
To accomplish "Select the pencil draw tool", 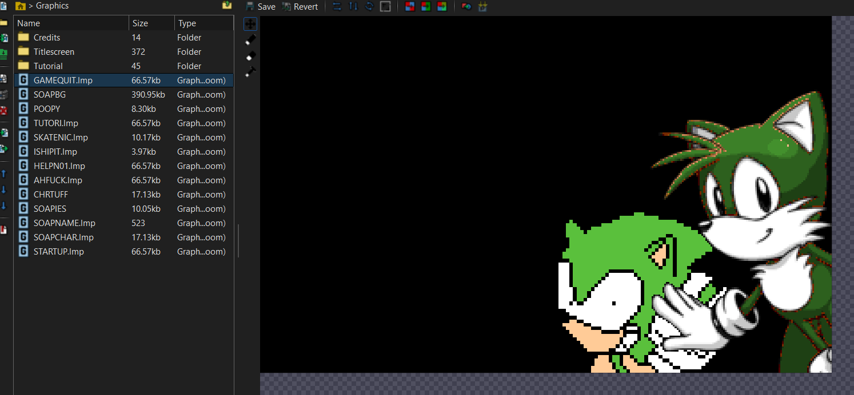I will pos(250,40).
